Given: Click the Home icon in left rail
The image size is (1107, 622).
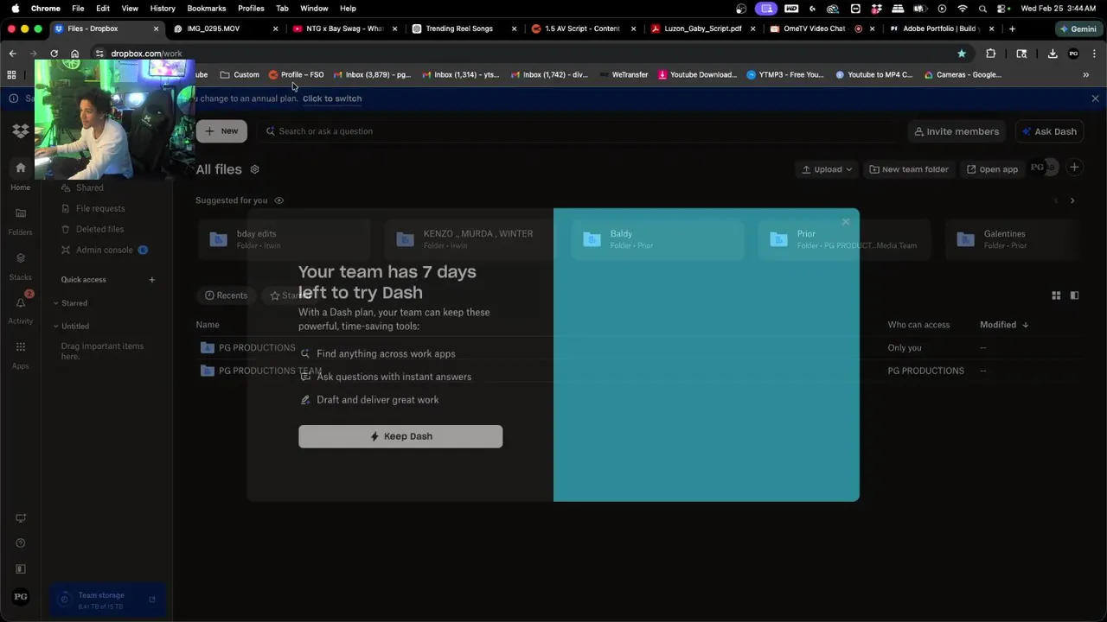Looking at the screenshot, I should [x=21, y=168].
